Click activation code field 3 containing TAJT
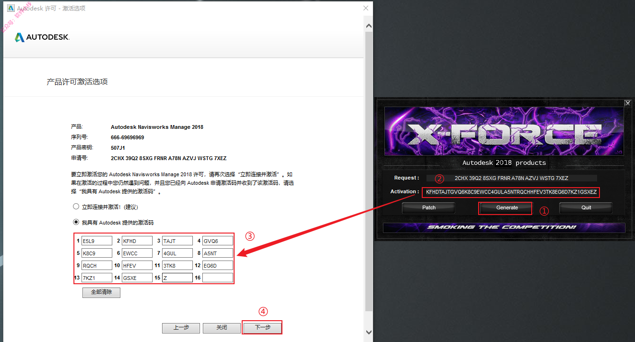Viewport: 635px width, 342px height. point(177,241)
